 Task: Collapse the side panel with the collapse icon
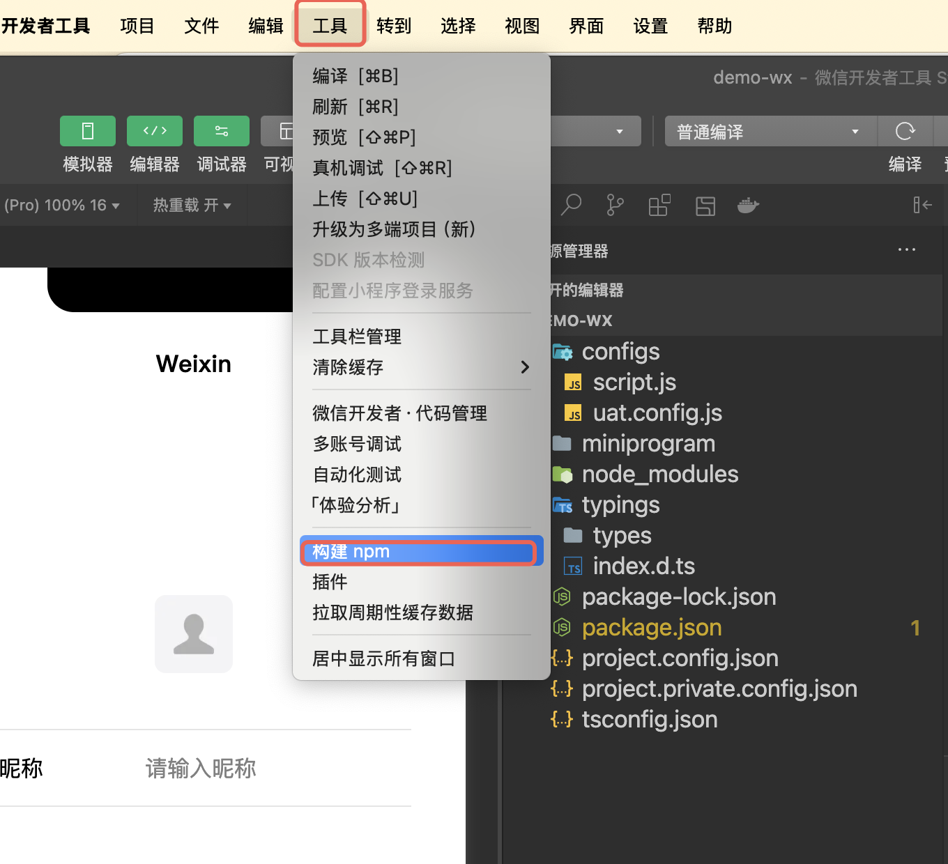(x=922, y=205)
